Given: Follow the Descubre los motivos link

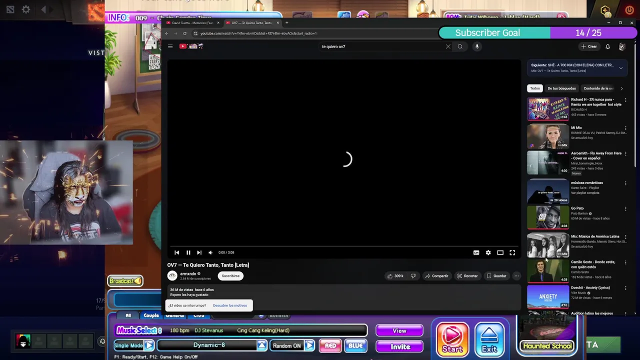Looking at the screenshot, I should tap(230, 305).
